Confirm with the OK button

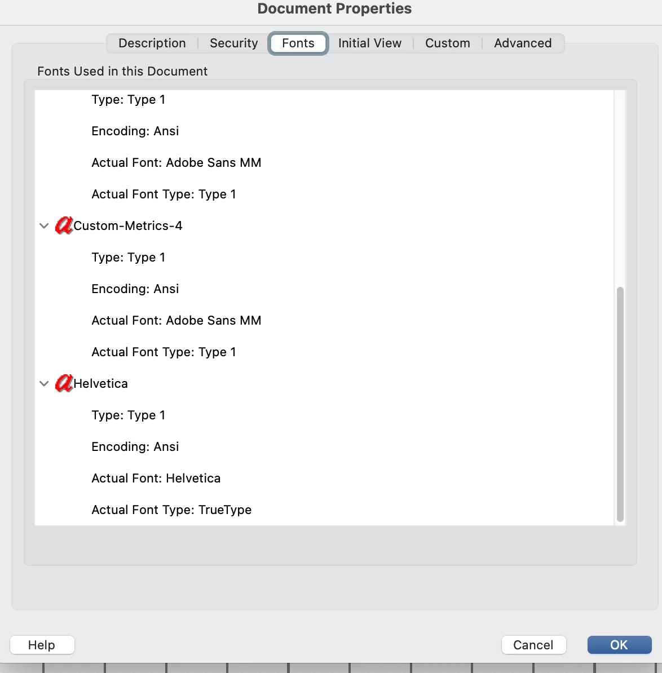point(620,645)
